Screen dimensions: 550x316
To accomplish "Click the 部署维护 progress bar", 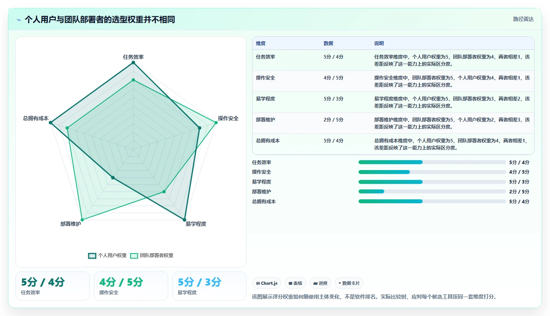I will [x=432, y=191].
